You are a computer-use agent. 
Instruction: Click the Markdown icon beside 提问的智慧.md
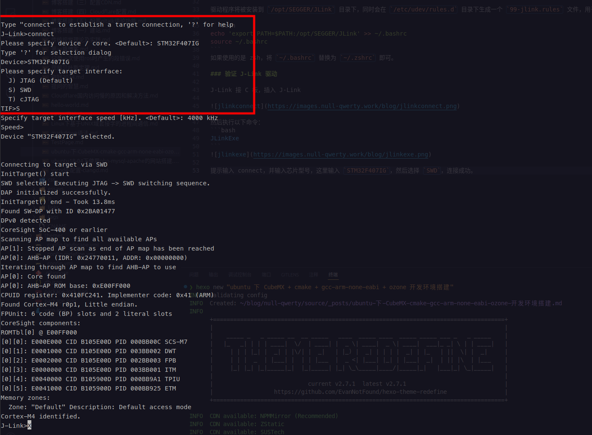click(46, 86)
